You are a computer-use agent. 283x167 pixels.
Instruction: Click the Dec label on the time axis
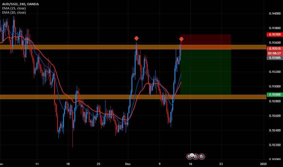tap(128, 164)
